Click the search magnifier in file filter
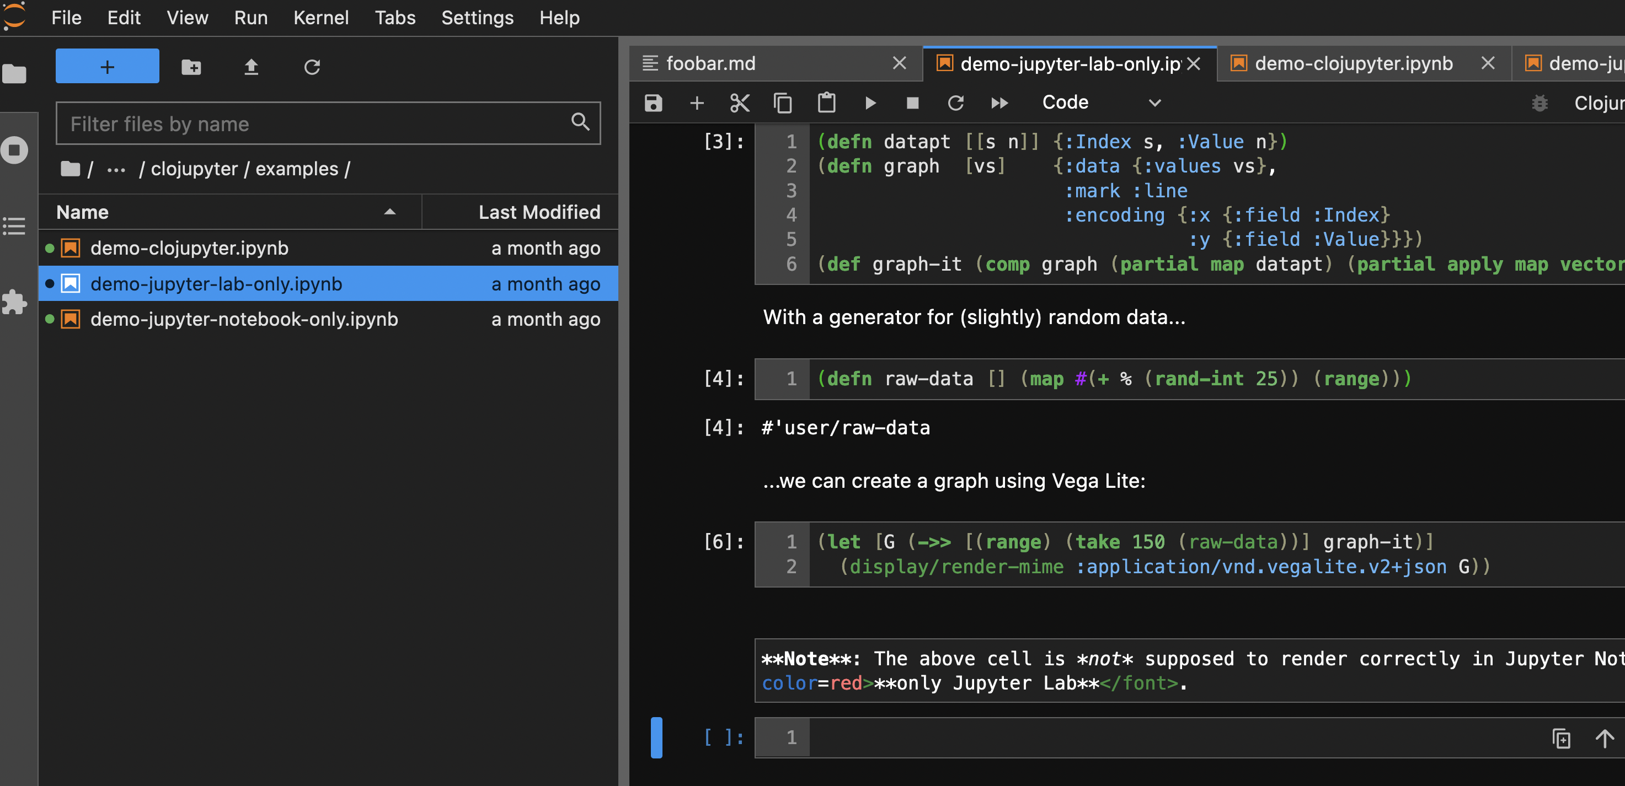The width and height of the screenshot is (1625, 786). pos(580,122)
